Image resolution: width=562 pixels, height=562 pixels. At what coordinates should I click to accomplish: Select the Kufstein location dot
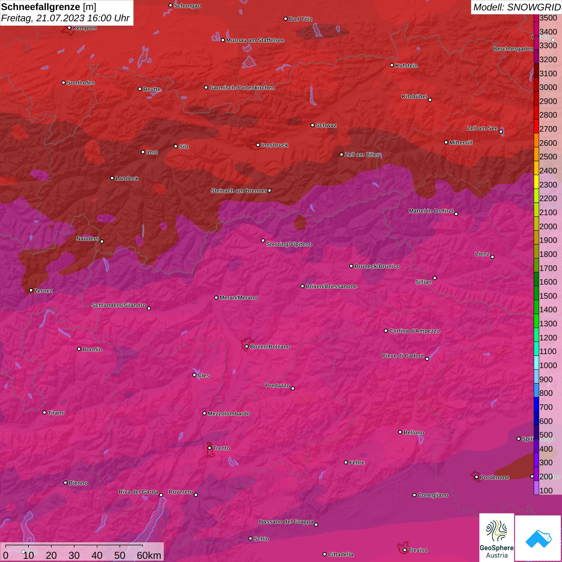point(392,65)
